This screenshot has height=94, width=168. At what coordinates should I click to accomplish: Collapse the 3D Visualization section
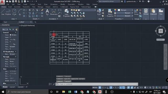[16, 52]
